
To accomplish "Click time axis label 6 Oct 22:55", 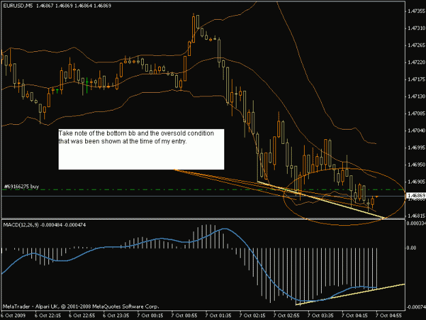I will (x=82, y=316).
